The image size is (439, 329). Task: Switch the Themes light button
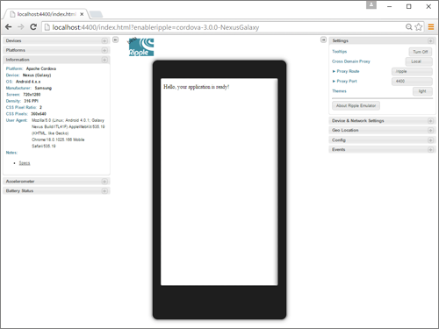(x=422, y=91)
